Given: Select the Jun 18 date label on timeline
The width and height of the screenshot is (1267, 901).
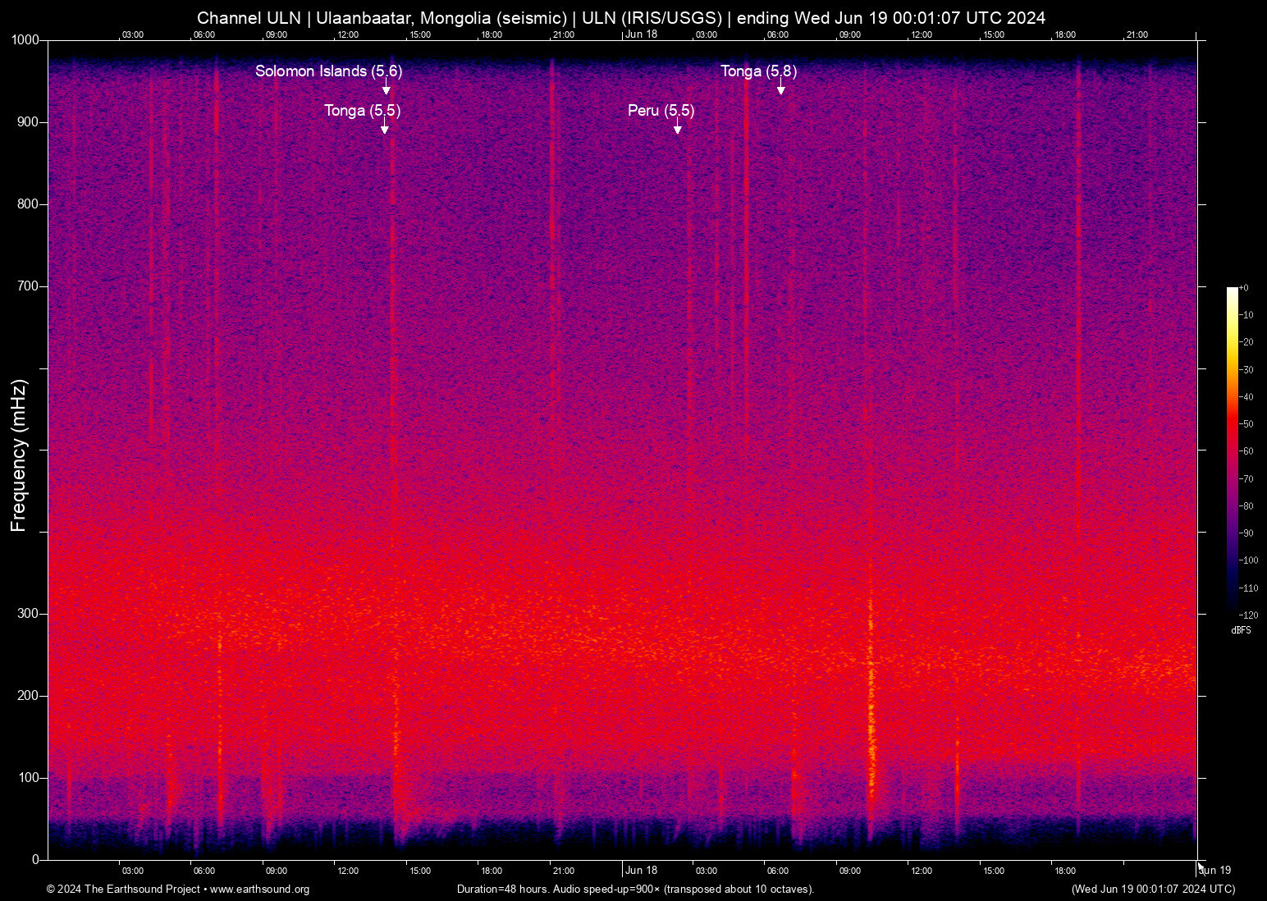Looking at the screenshot, I should [642, 871].
